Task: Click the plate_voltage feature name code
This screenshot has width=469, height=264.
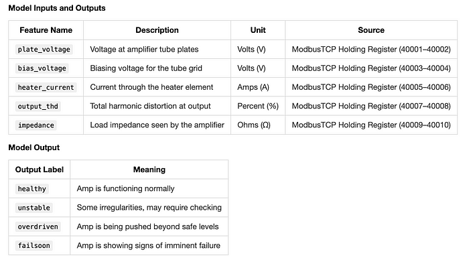Action: [44, 50]
